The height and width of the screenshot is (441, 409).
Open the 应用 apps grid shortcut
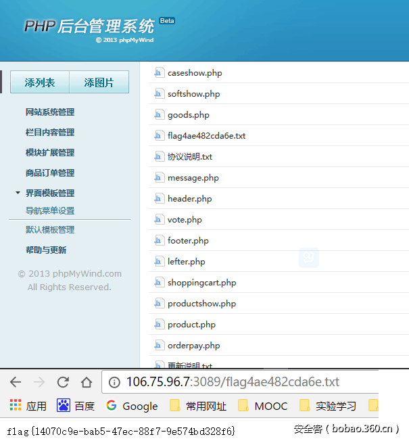pos(28,406)
